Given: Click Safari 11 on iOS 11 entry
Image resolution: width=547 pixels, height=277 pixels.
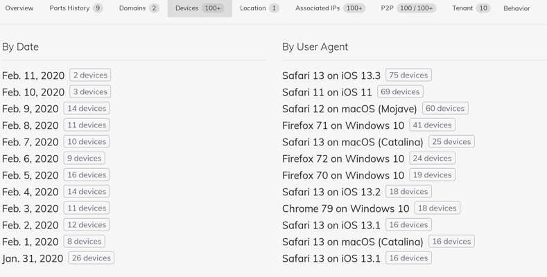Looking at the screenshot, I should (327, 92).
